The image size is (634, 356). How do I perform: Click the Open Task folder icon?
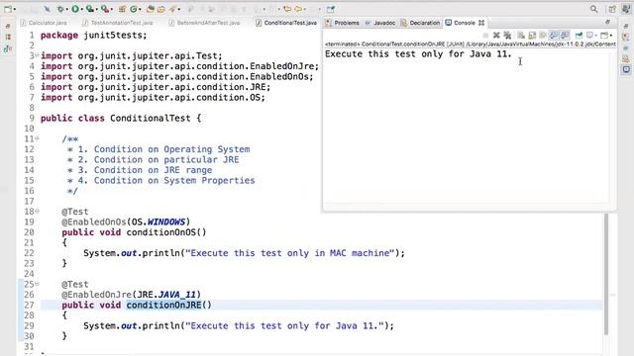160,9
